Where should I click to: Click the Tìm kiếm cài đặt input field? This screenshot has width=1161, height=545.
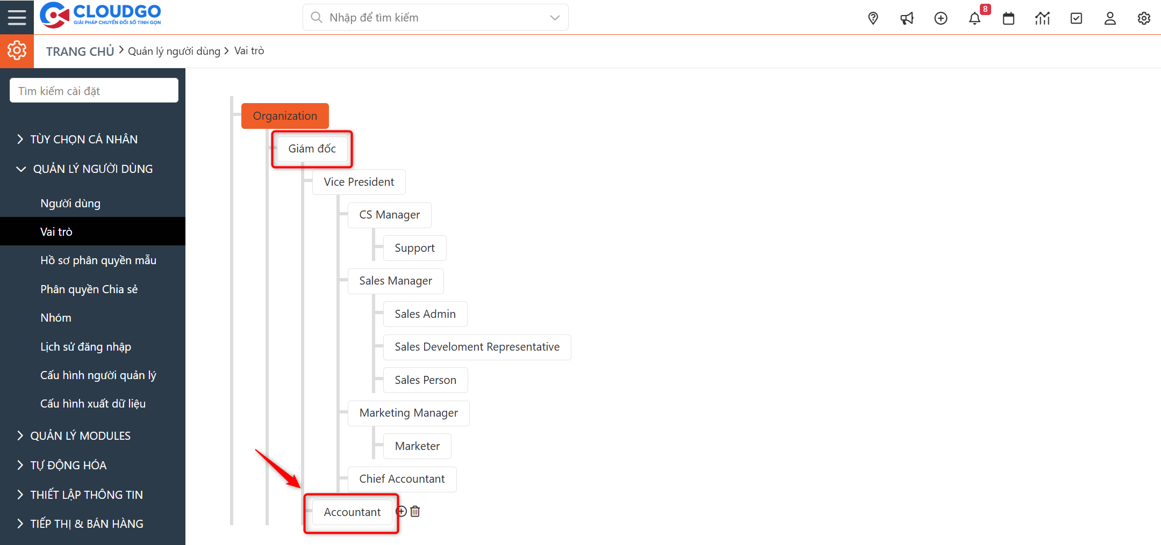click(94, 90)
